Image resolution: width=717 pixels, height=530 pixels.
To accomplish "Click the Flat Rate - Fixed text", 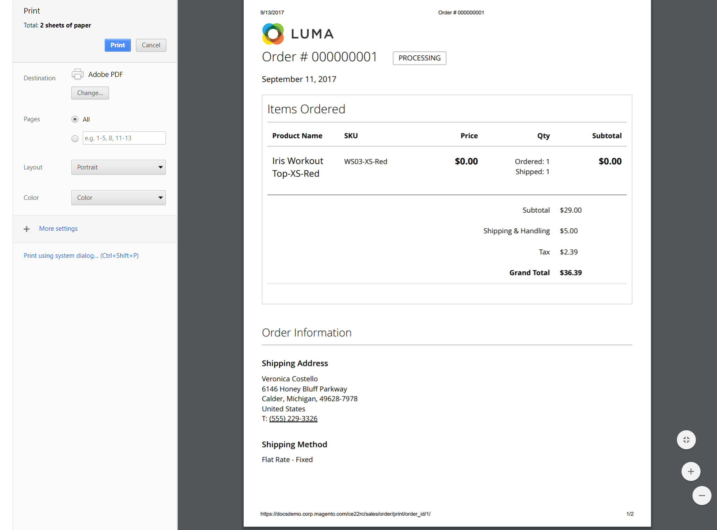I will (x=287, y=460).
